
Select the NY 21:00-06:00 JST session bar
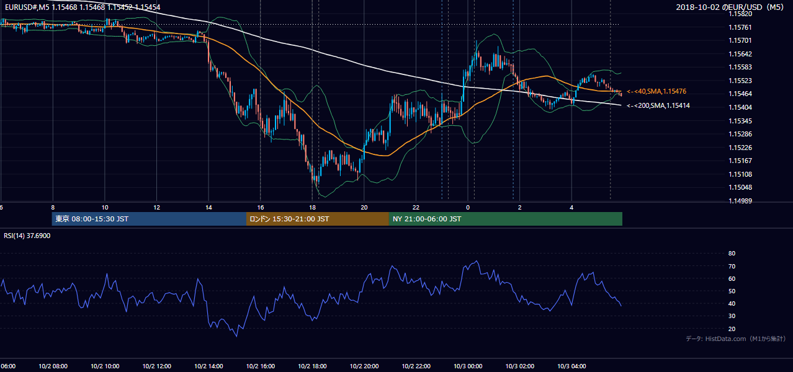pyautogui.click(x=506, y=219)
